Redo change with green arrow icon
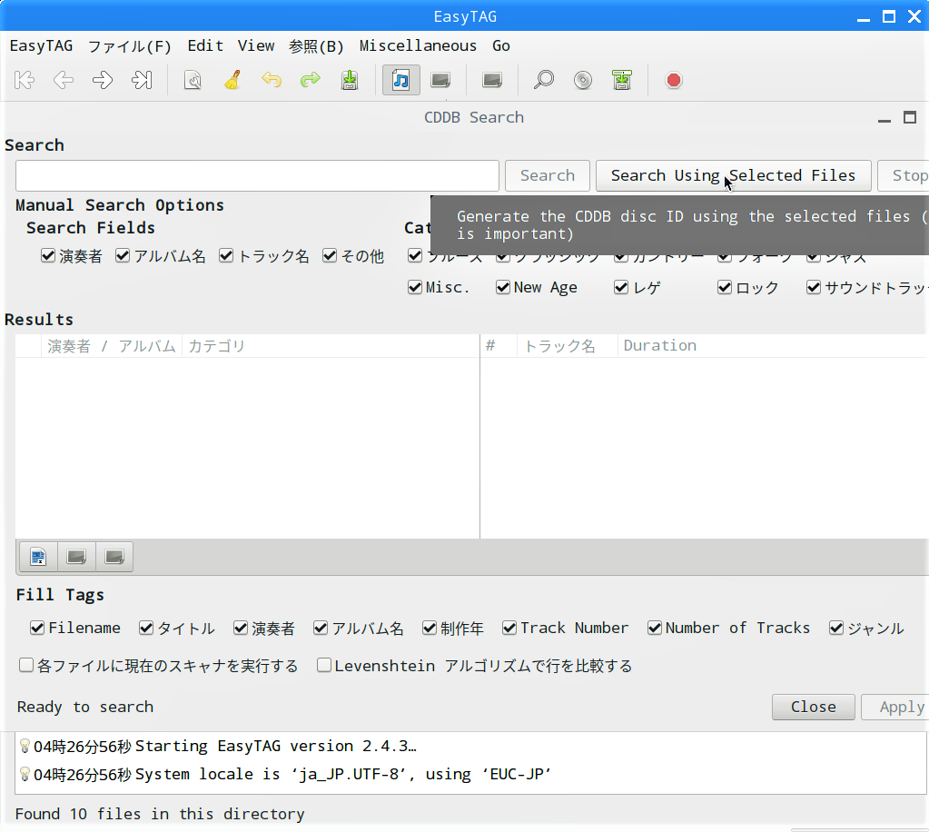This screenshot has width=929, height=832. click(x=310, y=80)
